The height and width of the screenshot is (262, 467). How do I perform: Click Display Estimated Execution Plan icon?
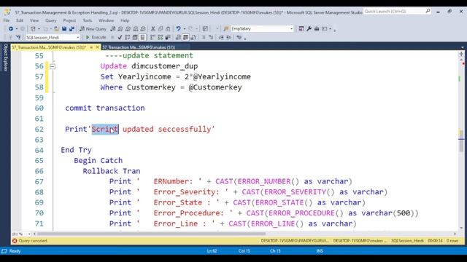[x=128, y=37]
